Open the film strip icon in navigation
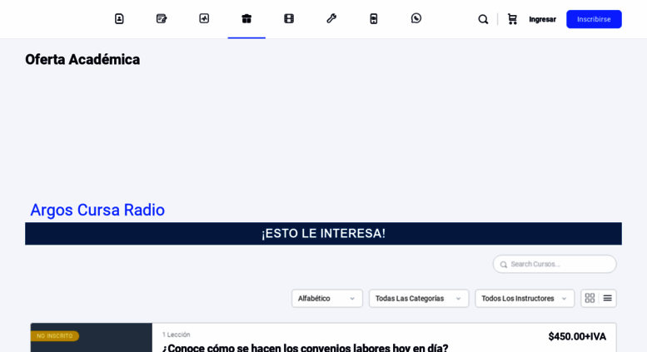Viewport: 647px width, 352px height. 289,18
